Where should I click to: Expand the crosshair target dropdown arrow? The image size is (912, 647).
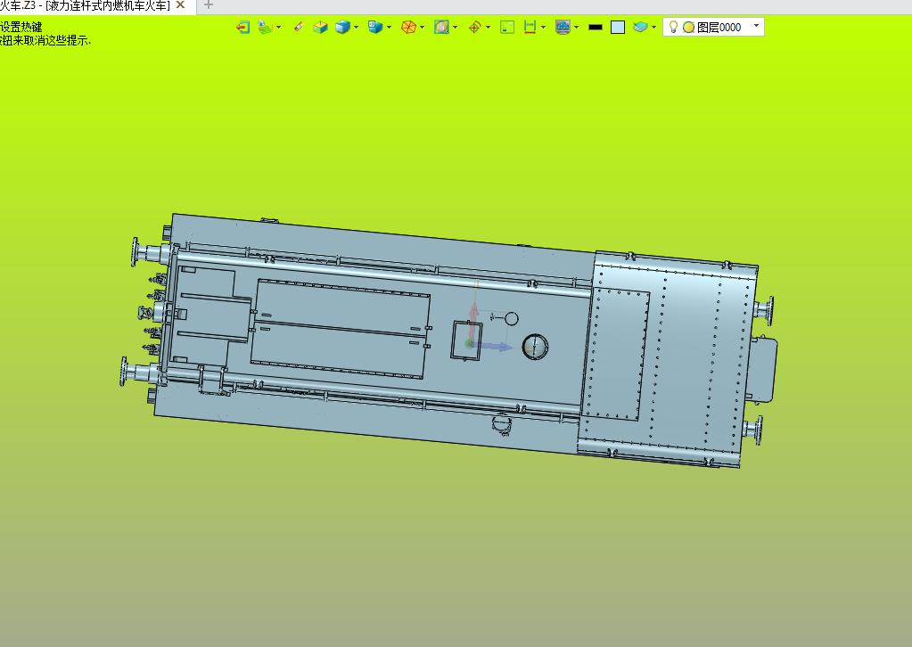tap(488, 28)
